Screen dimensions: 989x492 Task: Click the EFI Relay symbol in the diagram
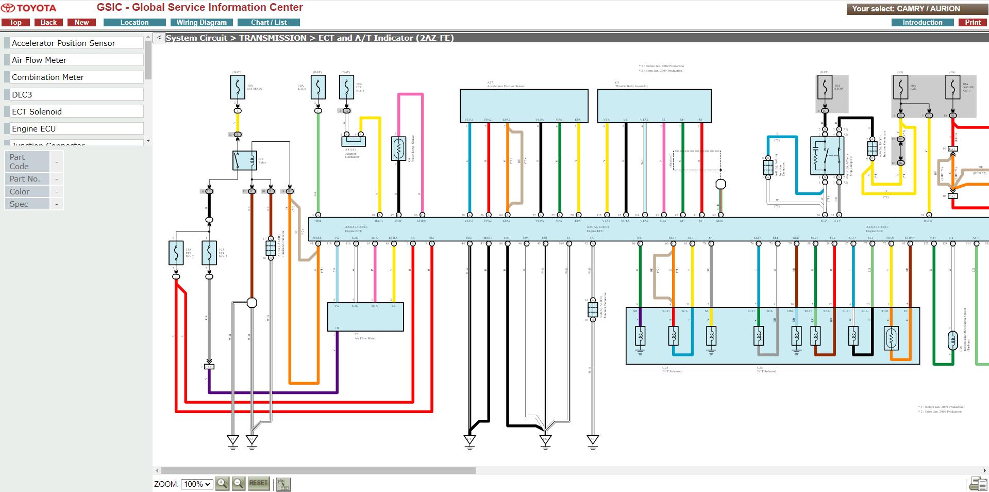point(245,160)
